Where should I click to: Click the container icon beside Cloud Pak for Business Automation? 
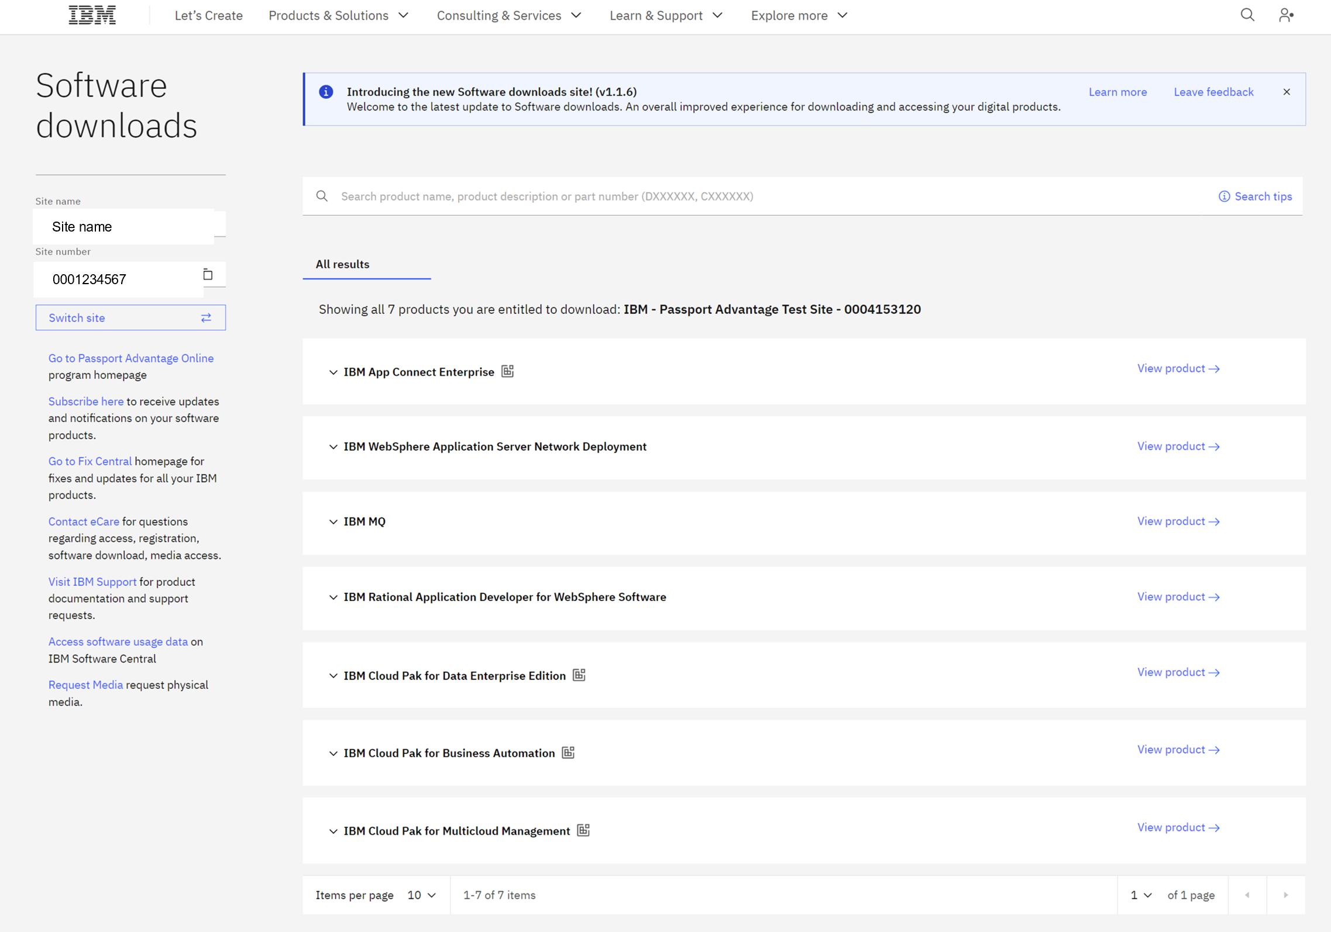[x=568, y=752]
